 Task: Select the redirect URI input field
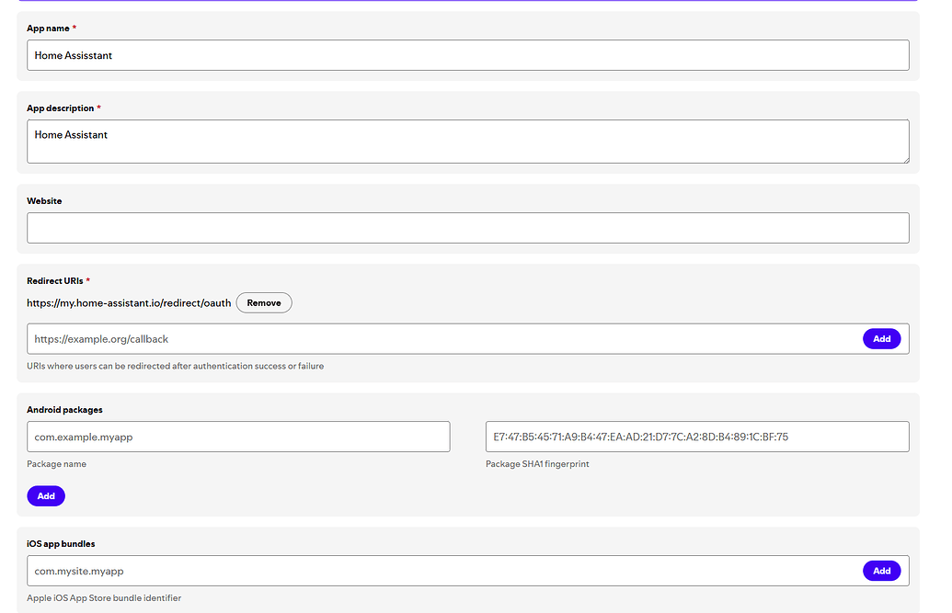point(442,338)
